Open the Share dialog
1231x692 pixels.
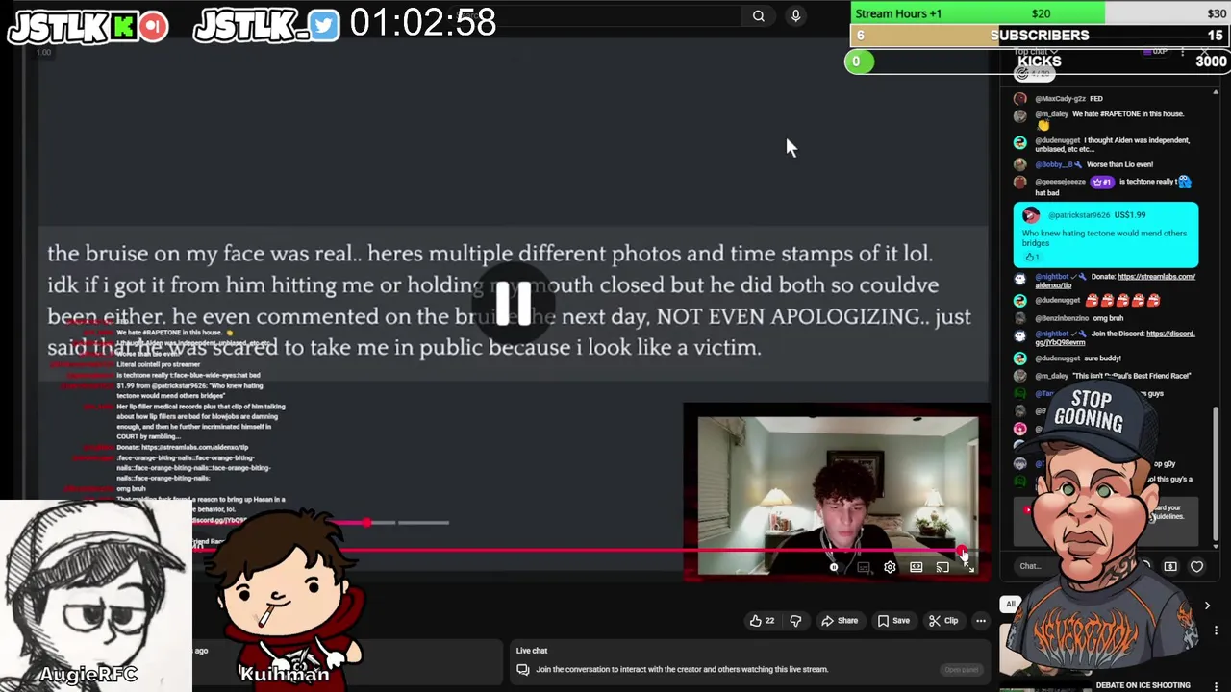(840, 621)
